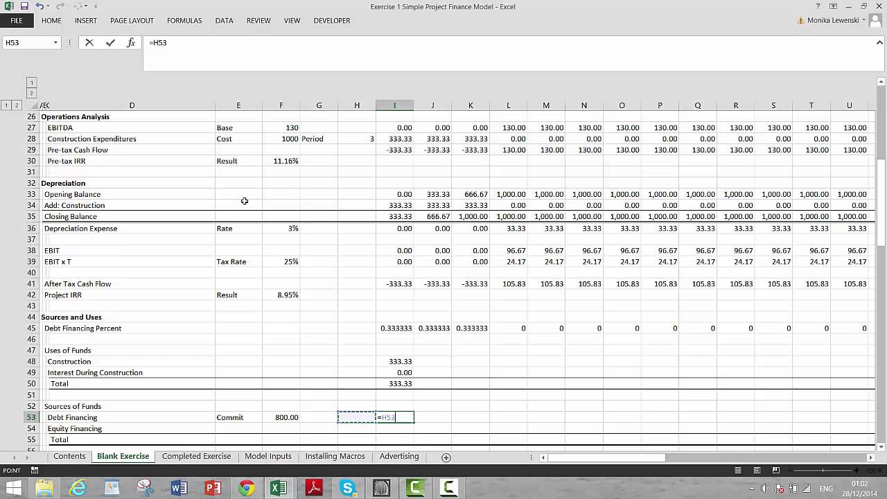Click the horizontal scrollbar right arrow
This screenshot has height=499, width=887.
pyautogui.click(x=871, y=457)
